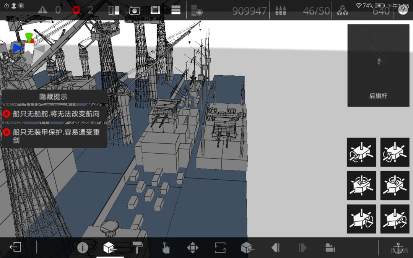This screenshot has width=413, height=258.
Task: Tap the undo left arrow
Action: tap(275, 248)
